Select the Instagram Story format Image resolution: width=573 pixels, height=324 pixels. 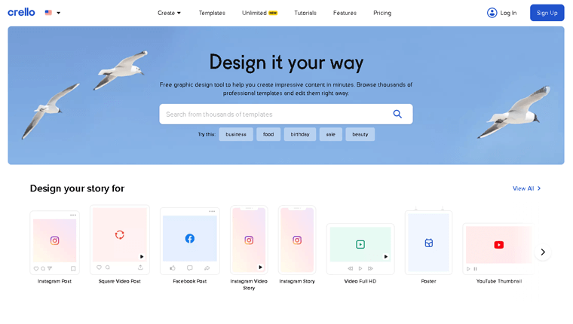click(x=297, y=240)
